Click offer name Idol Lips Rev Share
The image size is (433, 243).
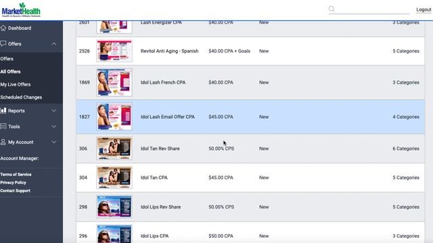tap(161, 207)
